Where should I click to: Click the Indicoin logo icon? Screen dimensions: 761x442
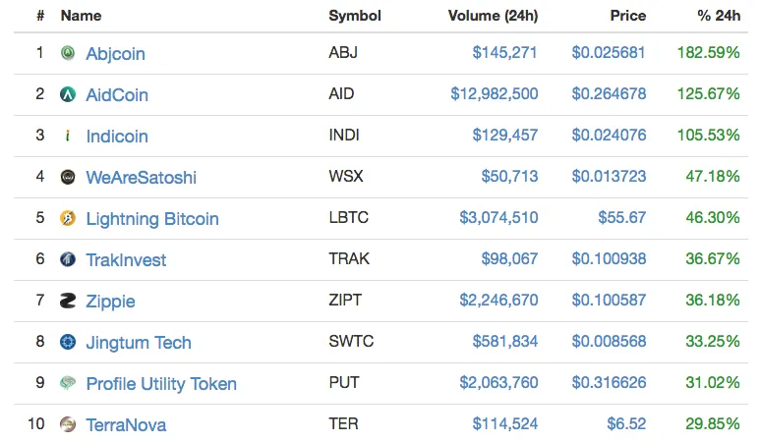[x=68, y=136]
